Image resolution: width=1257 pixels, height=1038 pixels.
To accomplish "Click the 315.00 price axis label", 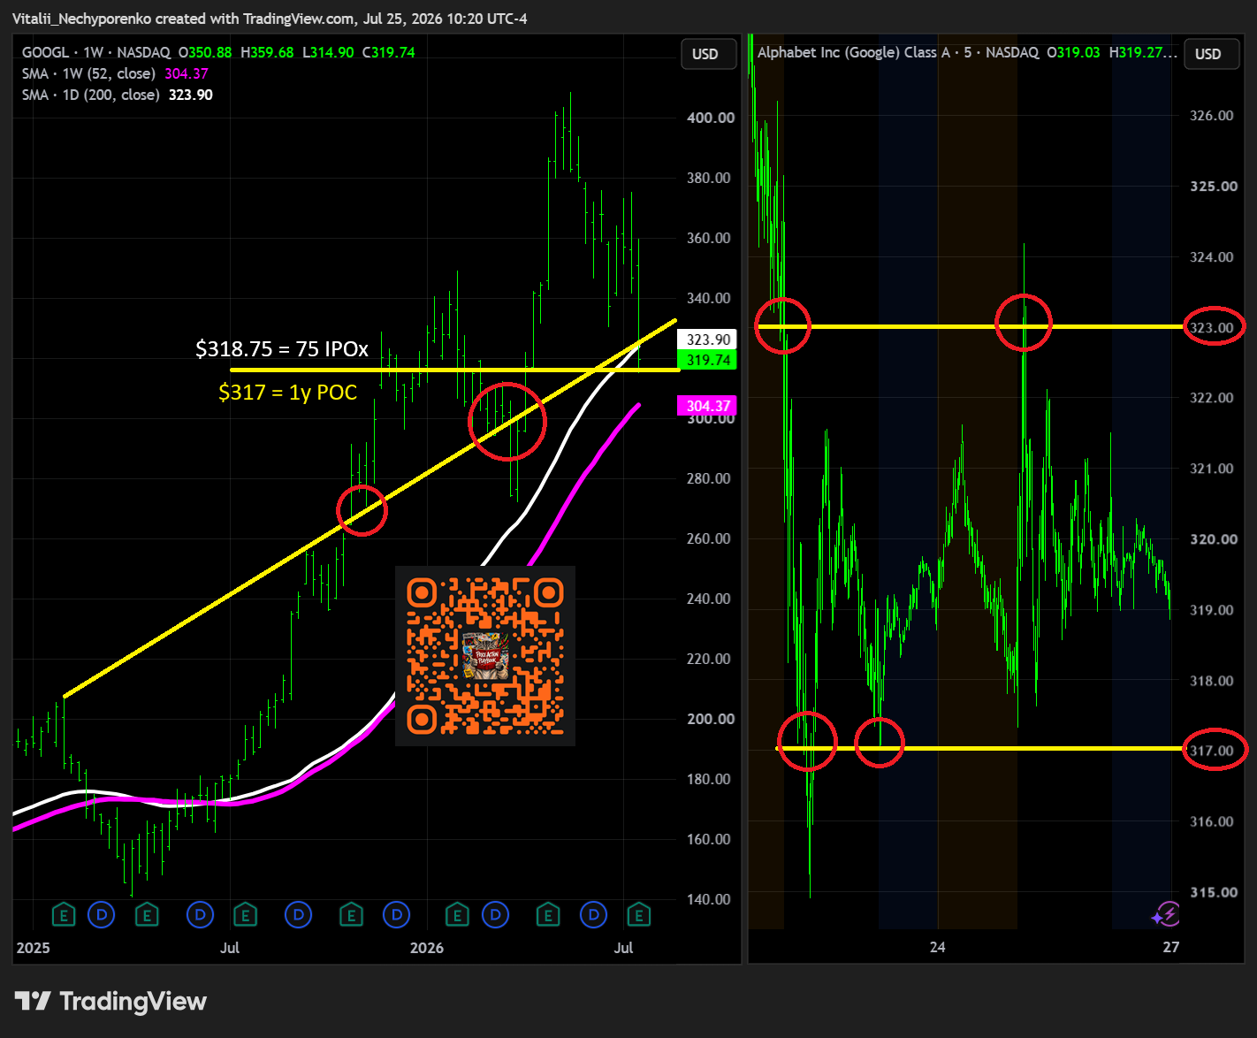I will [1214, 892].
